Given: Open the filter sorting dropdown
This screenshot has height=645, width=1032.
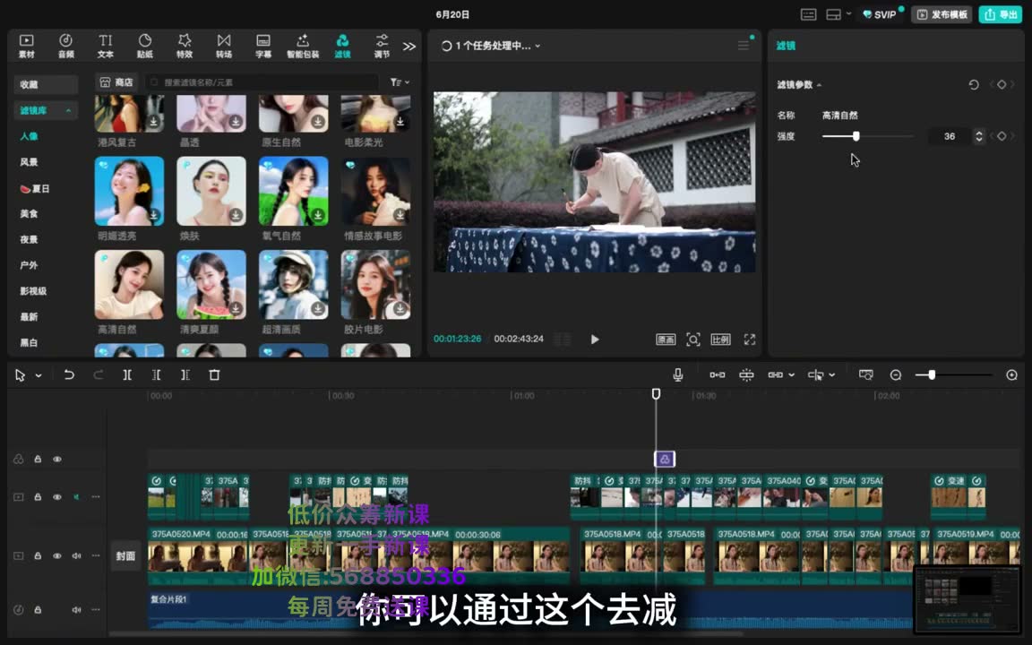Looking at the screenshot, I should (x=400, y=82).
